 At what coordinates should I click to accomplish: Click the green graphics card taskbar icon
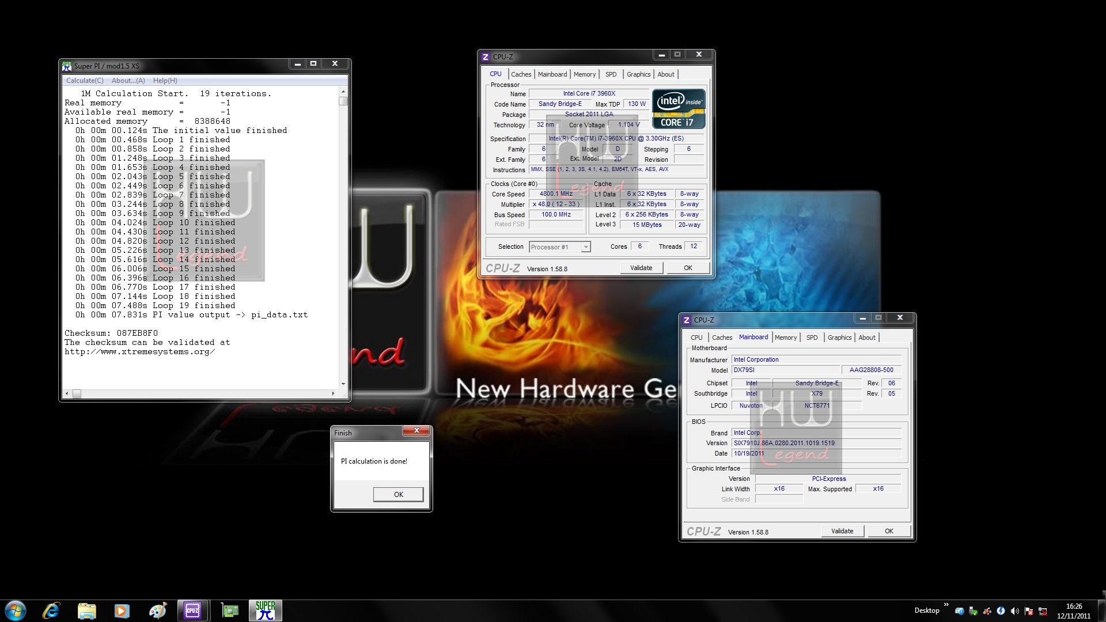tap(230, 610)
